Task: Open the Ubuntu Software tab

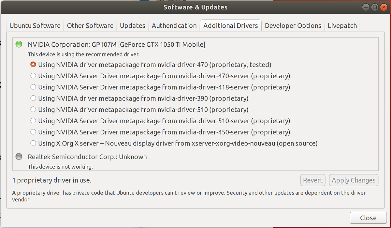Action: pos(35,25)
